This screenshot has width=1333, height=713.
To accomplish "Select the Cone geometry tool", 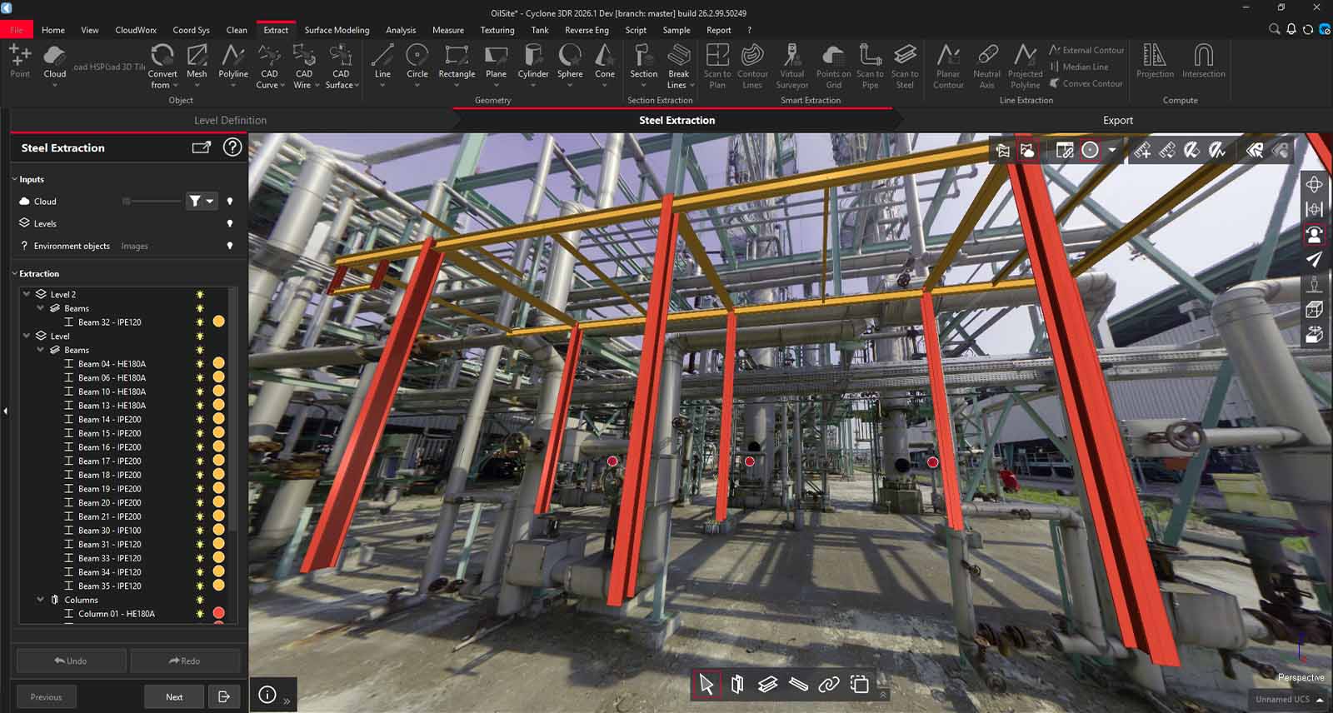I will click(x=605, y=65).
